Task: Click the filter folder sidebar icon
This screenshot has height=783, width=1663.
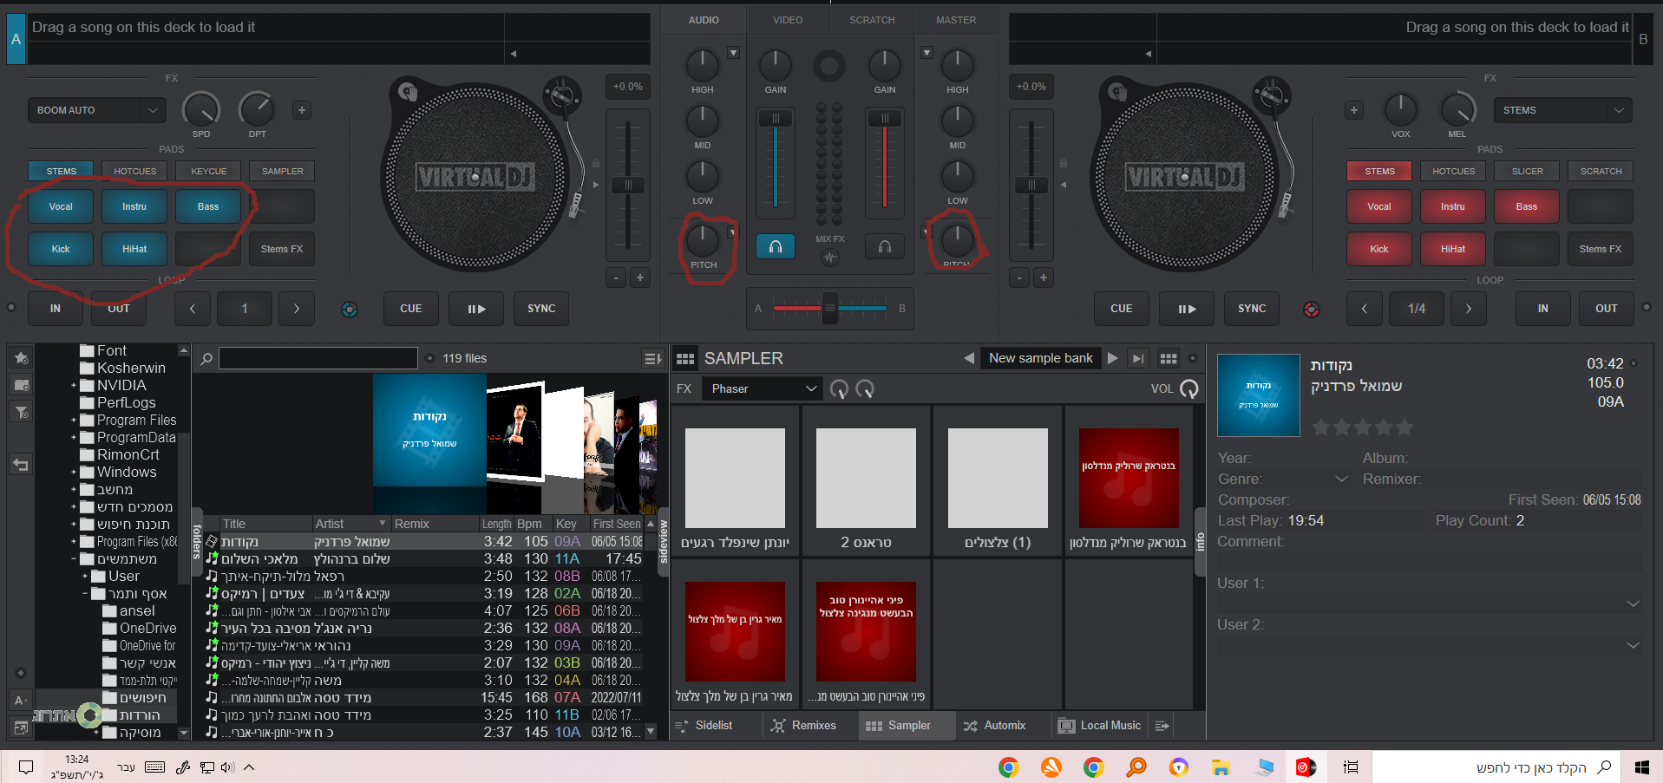Action: pyautogui.click(x=22, y=412)
